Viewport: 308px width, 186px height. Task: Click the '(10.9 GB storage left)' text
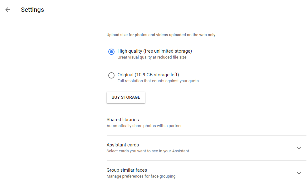click(x=157, y=75)
